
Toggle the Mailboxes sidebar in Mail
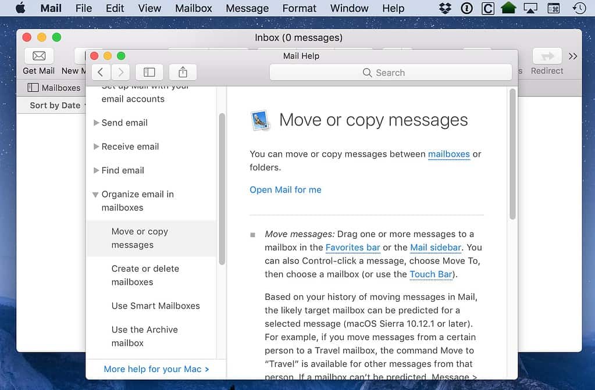(x=33, y=87)
